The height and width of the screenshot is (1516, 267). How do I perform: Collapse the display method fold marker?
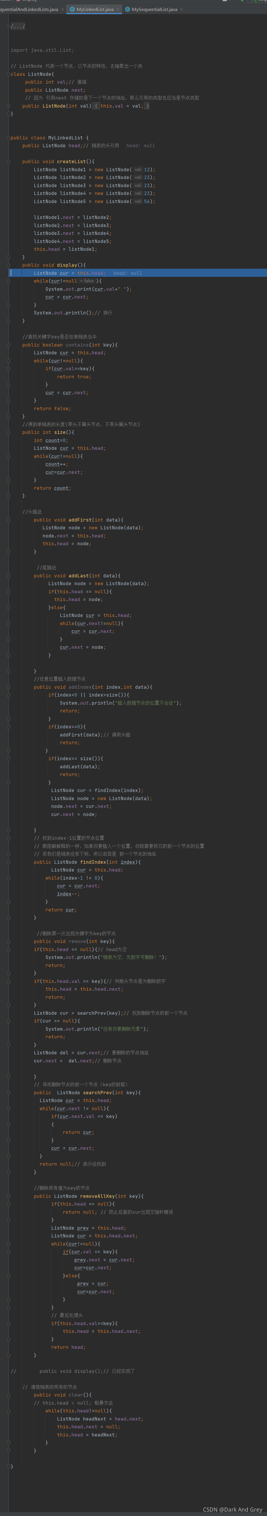(9, 266)
